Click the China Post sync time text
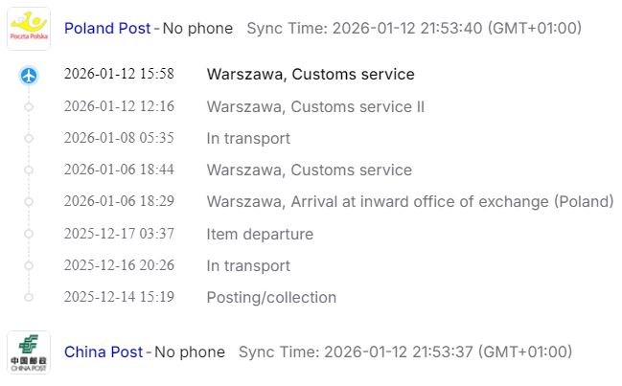Viewport: 622px width, 386px height. [404, 352]
